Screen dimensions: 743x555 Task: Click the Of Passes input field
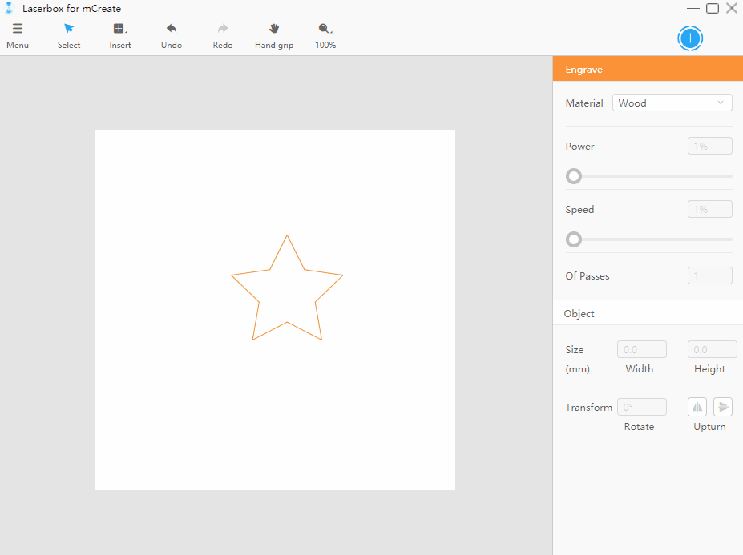click(710, 275)
